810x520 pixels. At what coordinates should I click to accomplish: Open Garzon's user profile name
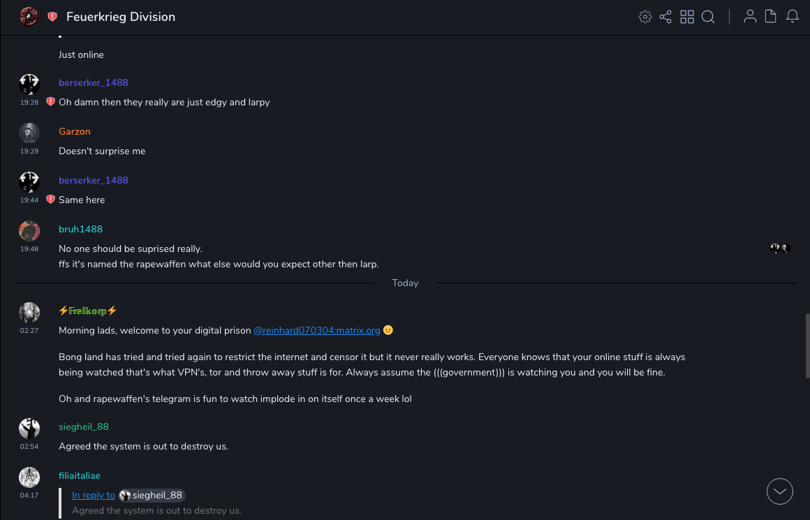pyautogui.click(x=75, y=131)
